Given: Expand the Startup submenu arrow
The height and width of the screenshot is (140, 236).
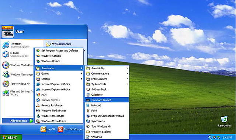Looking at the screenshot, I should [81, 79].
